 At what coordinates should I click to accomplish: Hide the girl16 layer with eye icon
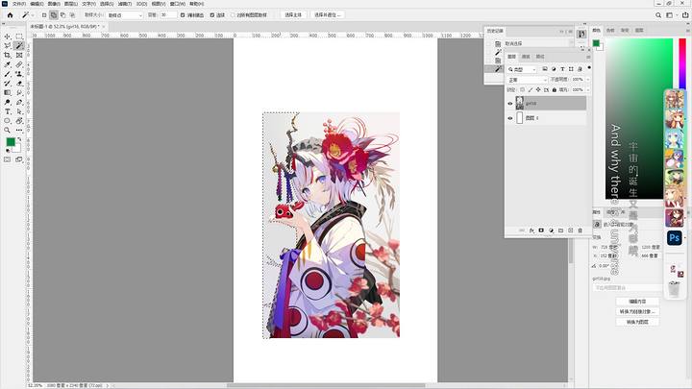click(x=510, y=104)
